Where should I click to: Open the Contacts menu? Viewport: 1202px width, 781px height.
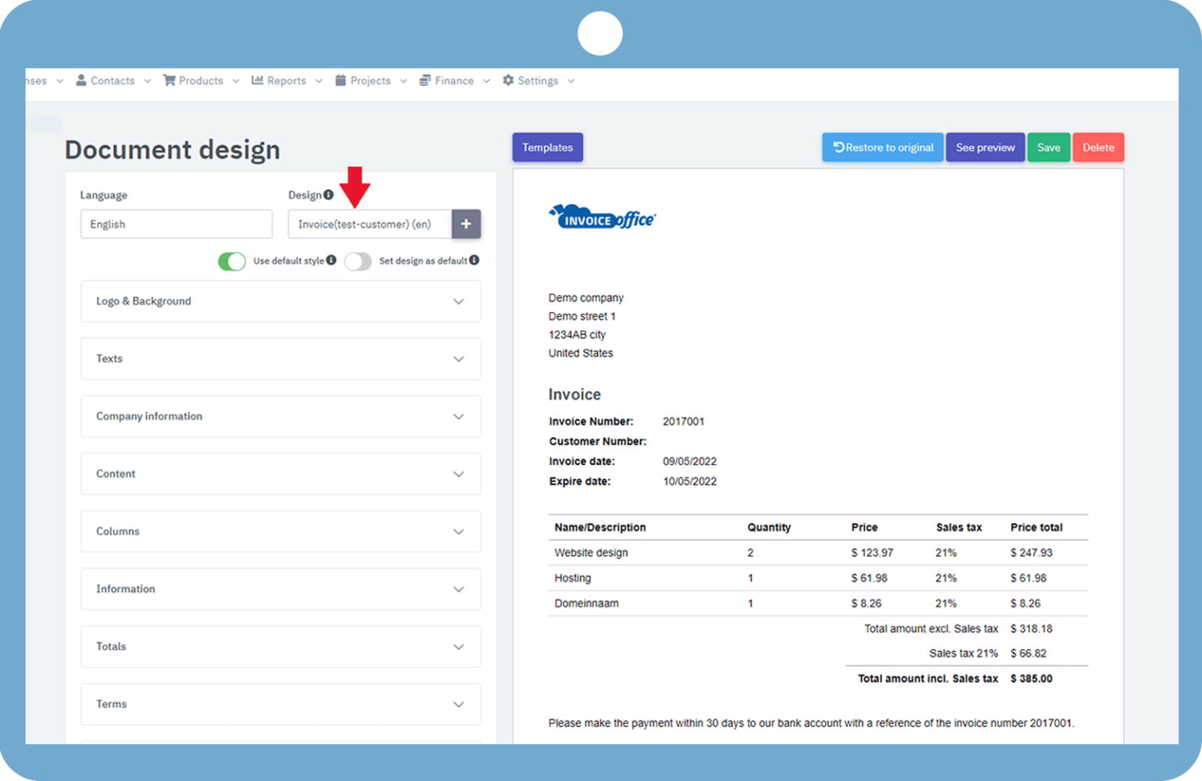point(112,80)
